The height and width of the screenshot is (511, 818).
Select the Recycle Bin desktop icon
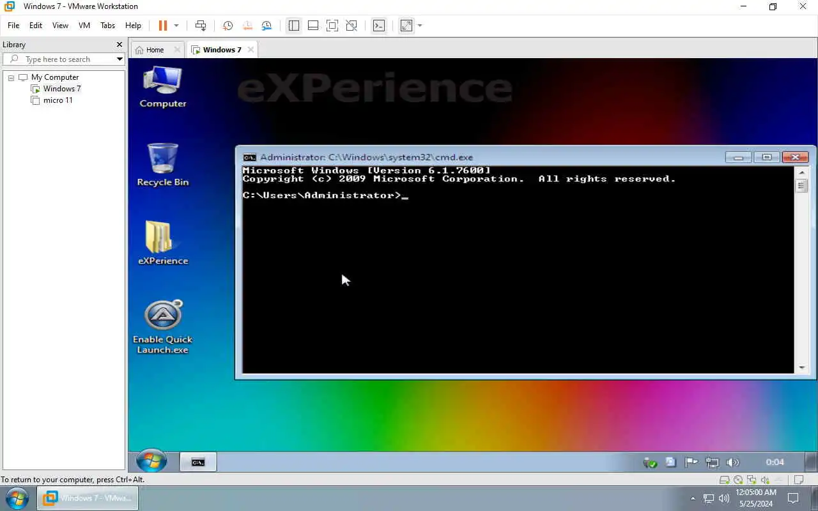163,165
